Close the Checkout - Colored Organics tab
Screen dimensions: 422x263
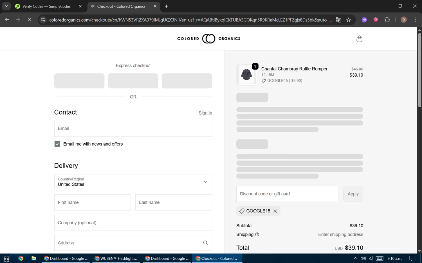(155, 6)
